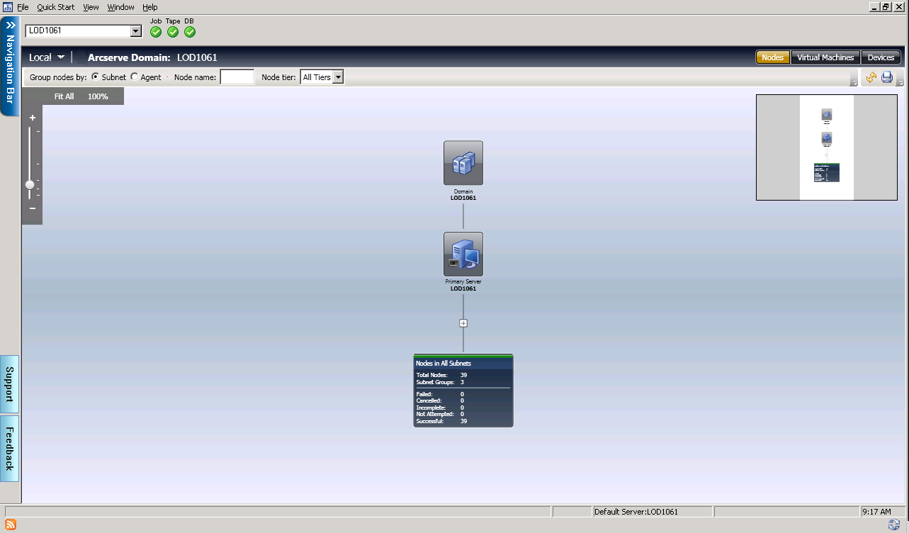Screen dimensions: 909x533
Task: Click the RSS feed icon in status bar
Action: (10, 524)
